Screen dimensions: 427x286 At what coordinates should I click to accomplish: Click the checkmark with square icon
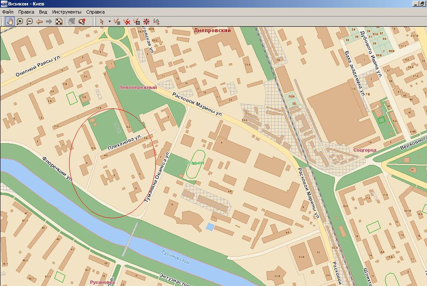pos(137,21)
